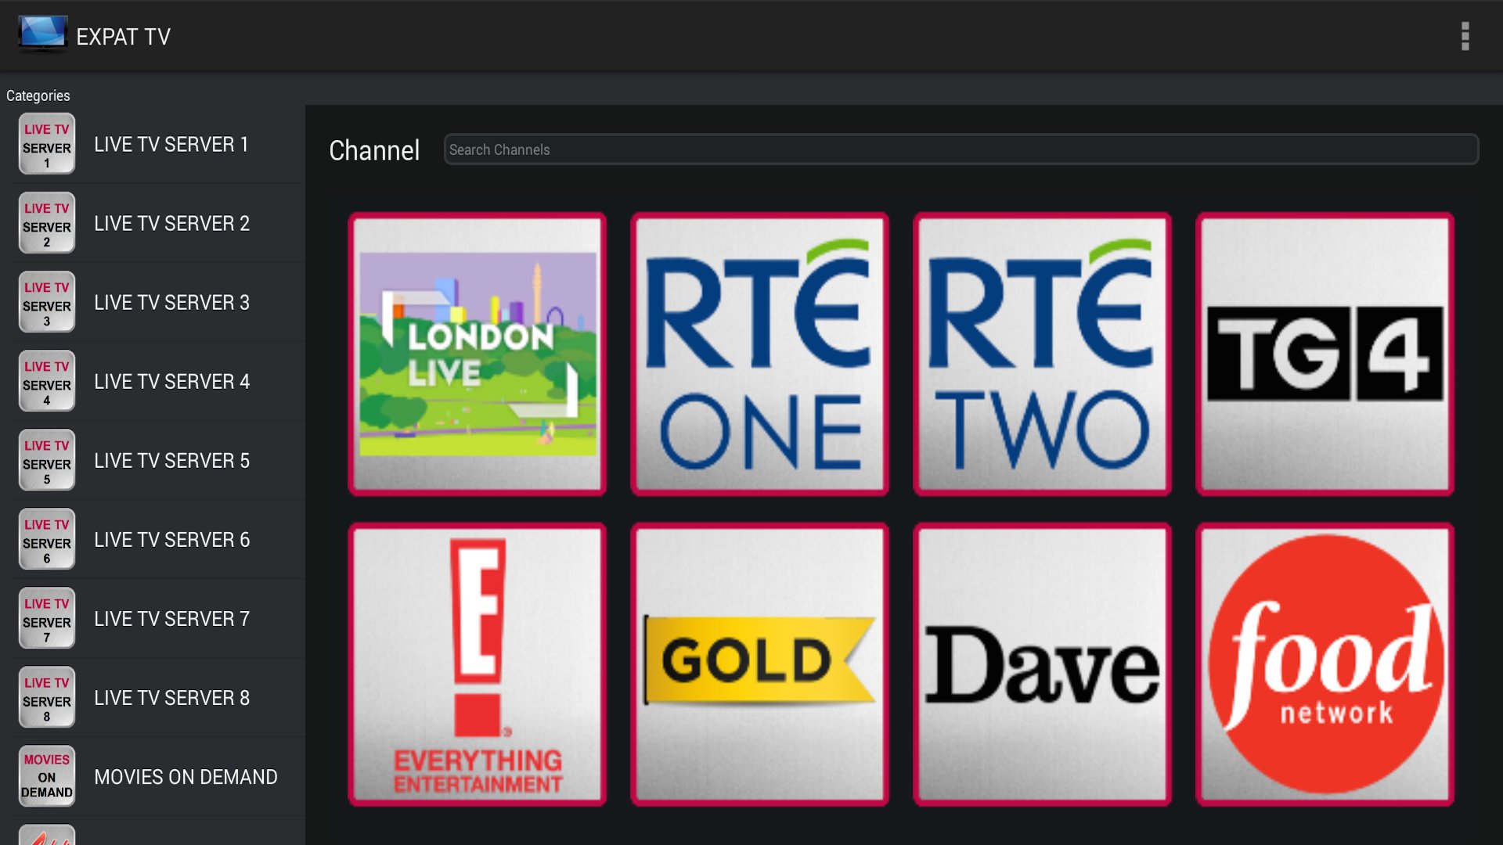Focus the Search Channels field
The width and height of the screenshot is (1503, 845).
click(x=961, y=149)
